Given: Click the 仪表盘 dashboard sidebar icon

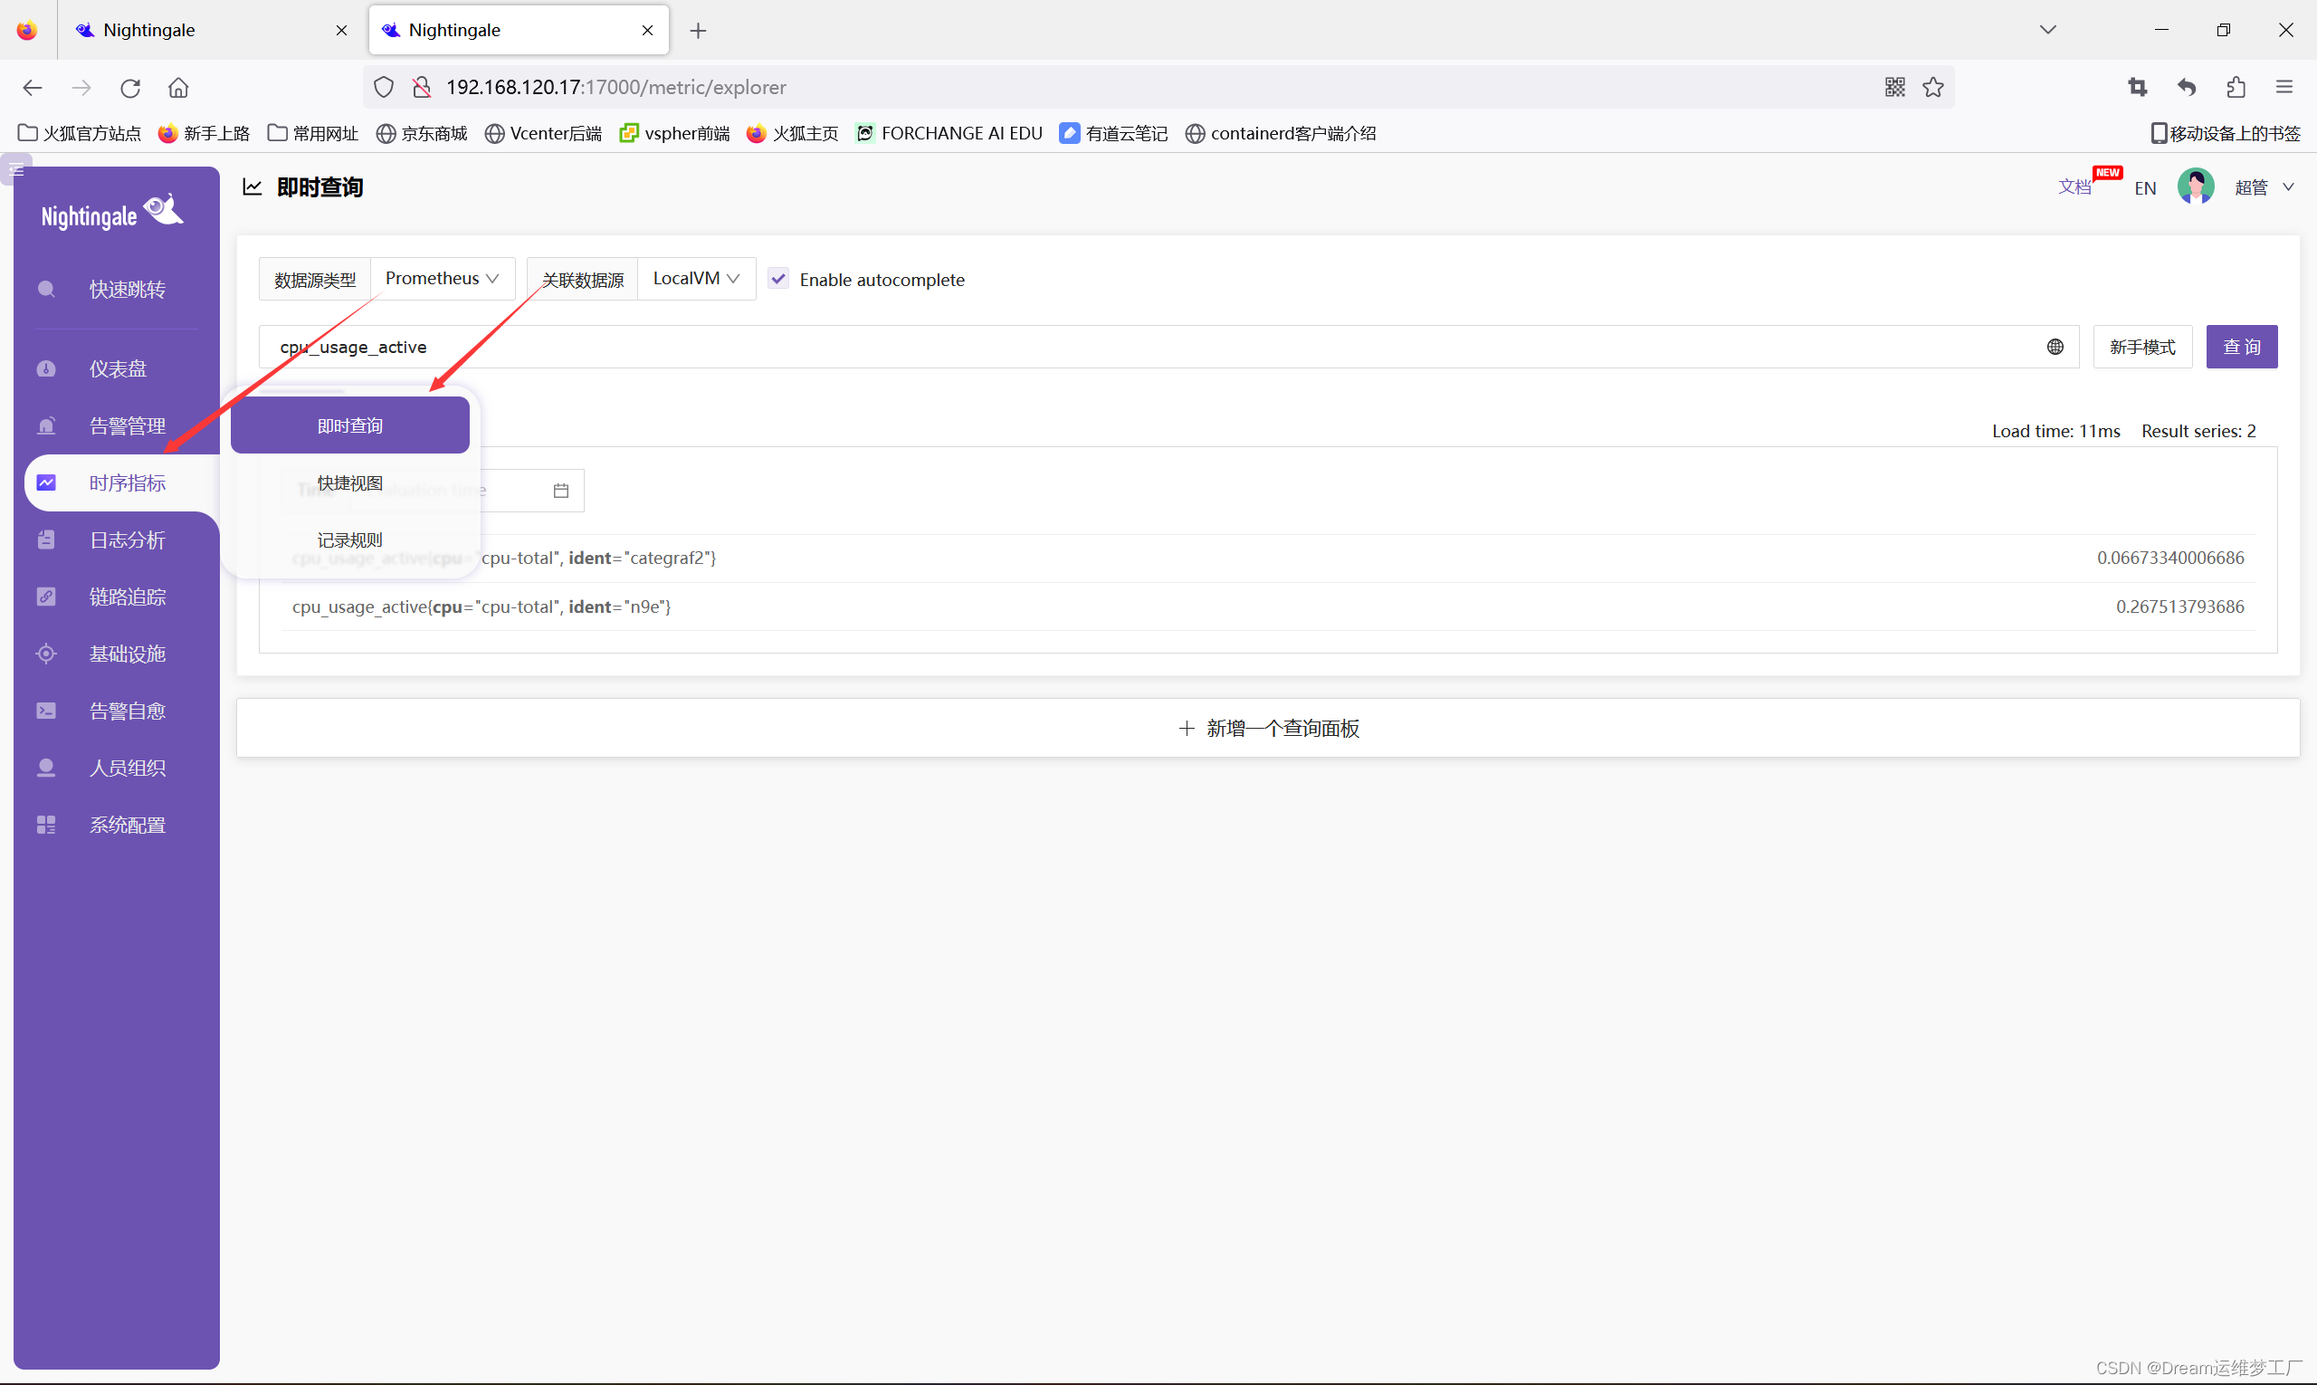Looking at the screenshot, I should (x=46, y=368).
